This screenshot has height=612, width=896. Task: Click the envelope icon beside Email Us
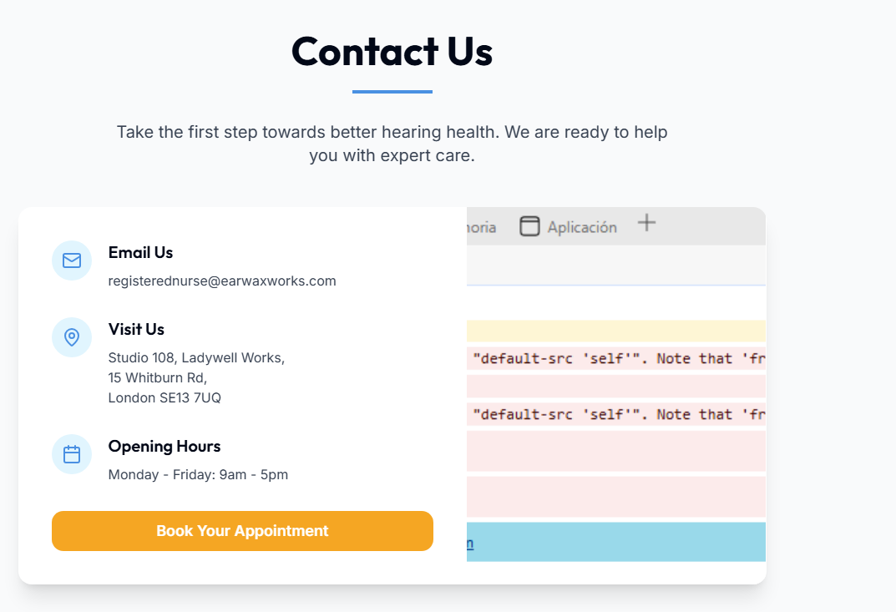pyautogui.click(x=72, y=260)
